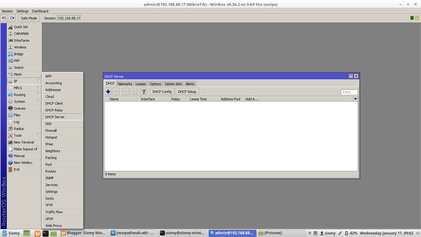This screenshot has width=421, height=237.
Task: Click the filter funnel icon
Action: click(x=144, y=92)
